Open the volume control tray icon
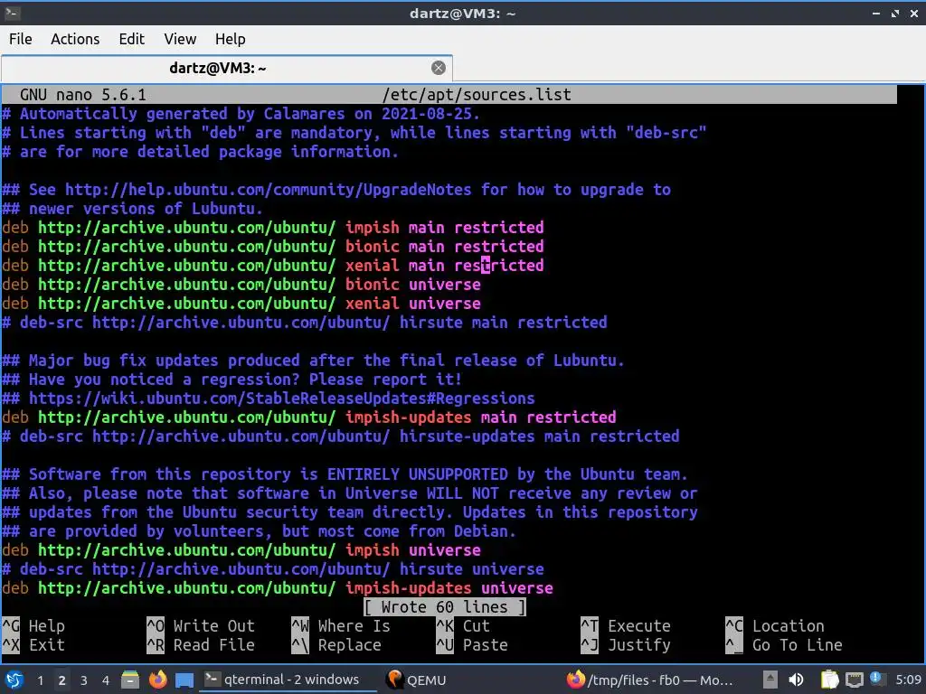The height and width of the screenshot is (694, 926). pos(796,680)
